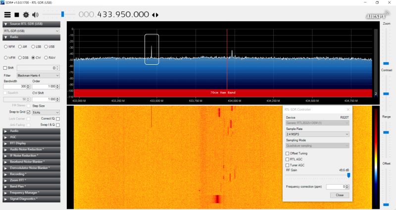Expand the Demodulator Noise Blanker panel

31,168
